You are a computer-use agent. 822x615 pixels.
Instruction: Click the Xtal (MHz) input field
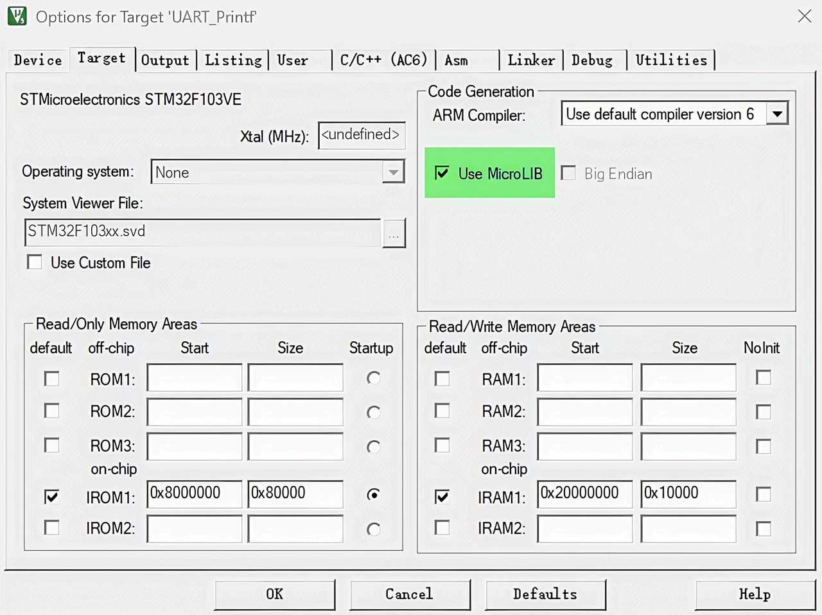tap(362, 136)
